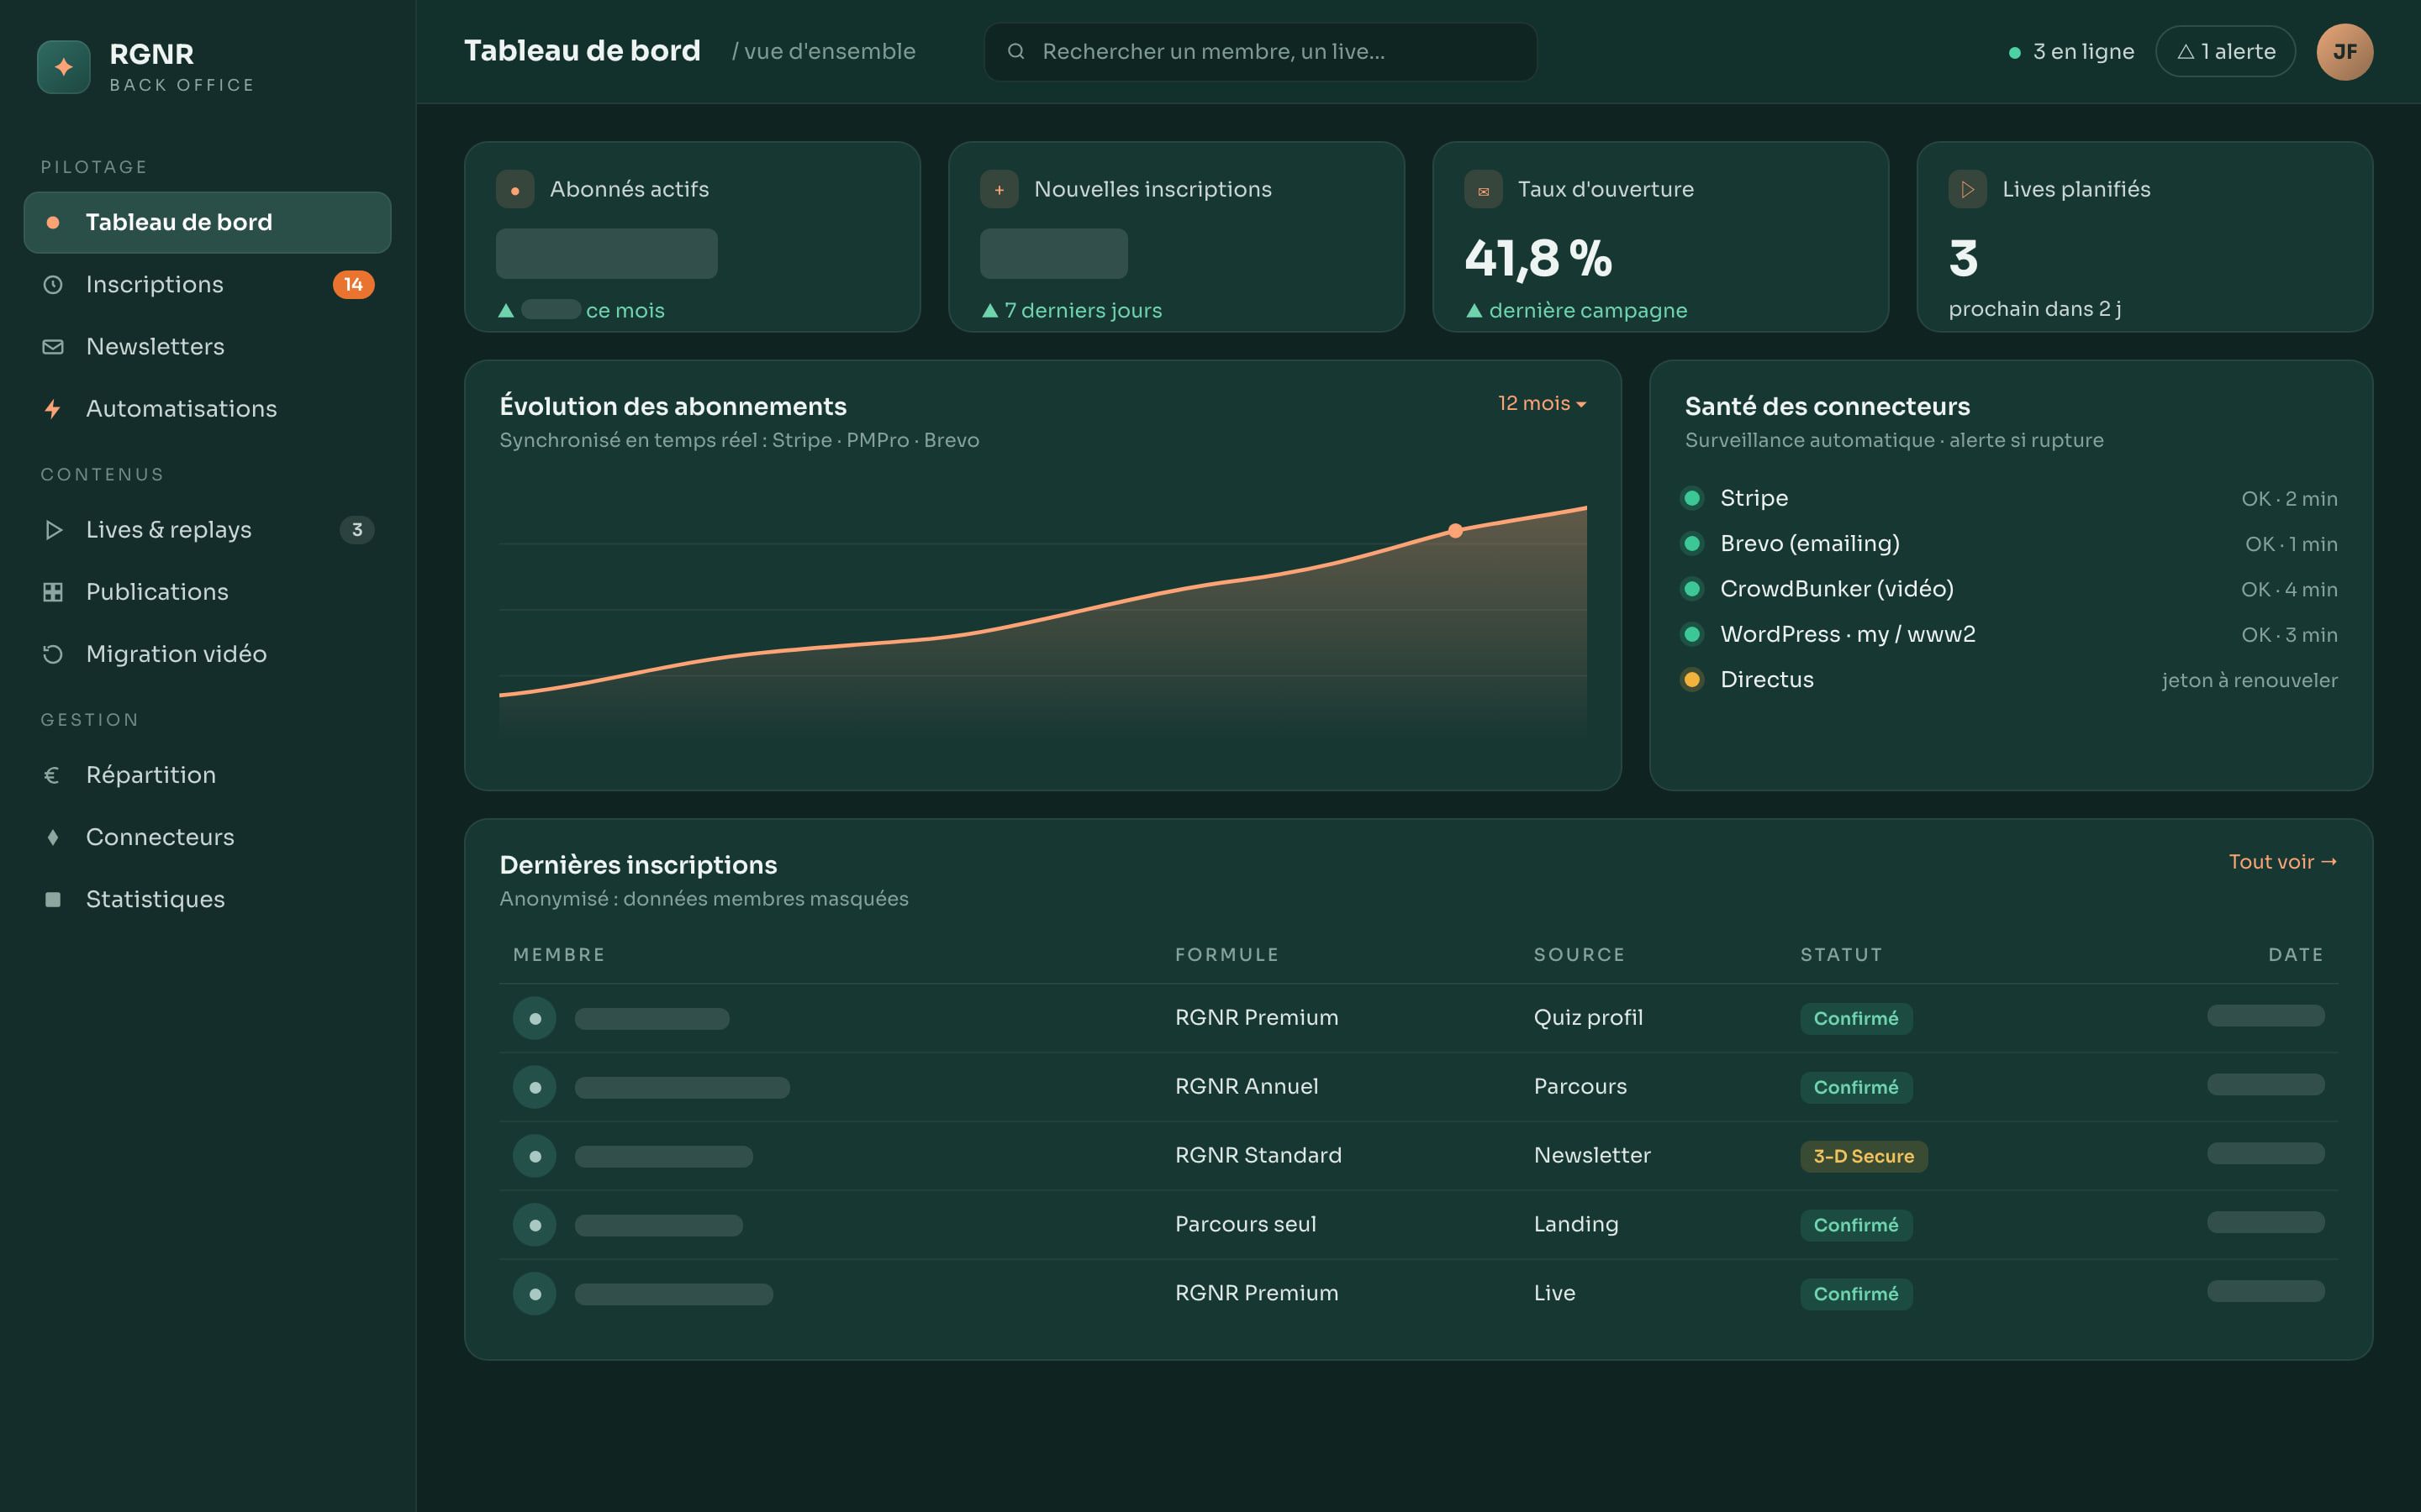Click the 1 alerte button

2225,51
